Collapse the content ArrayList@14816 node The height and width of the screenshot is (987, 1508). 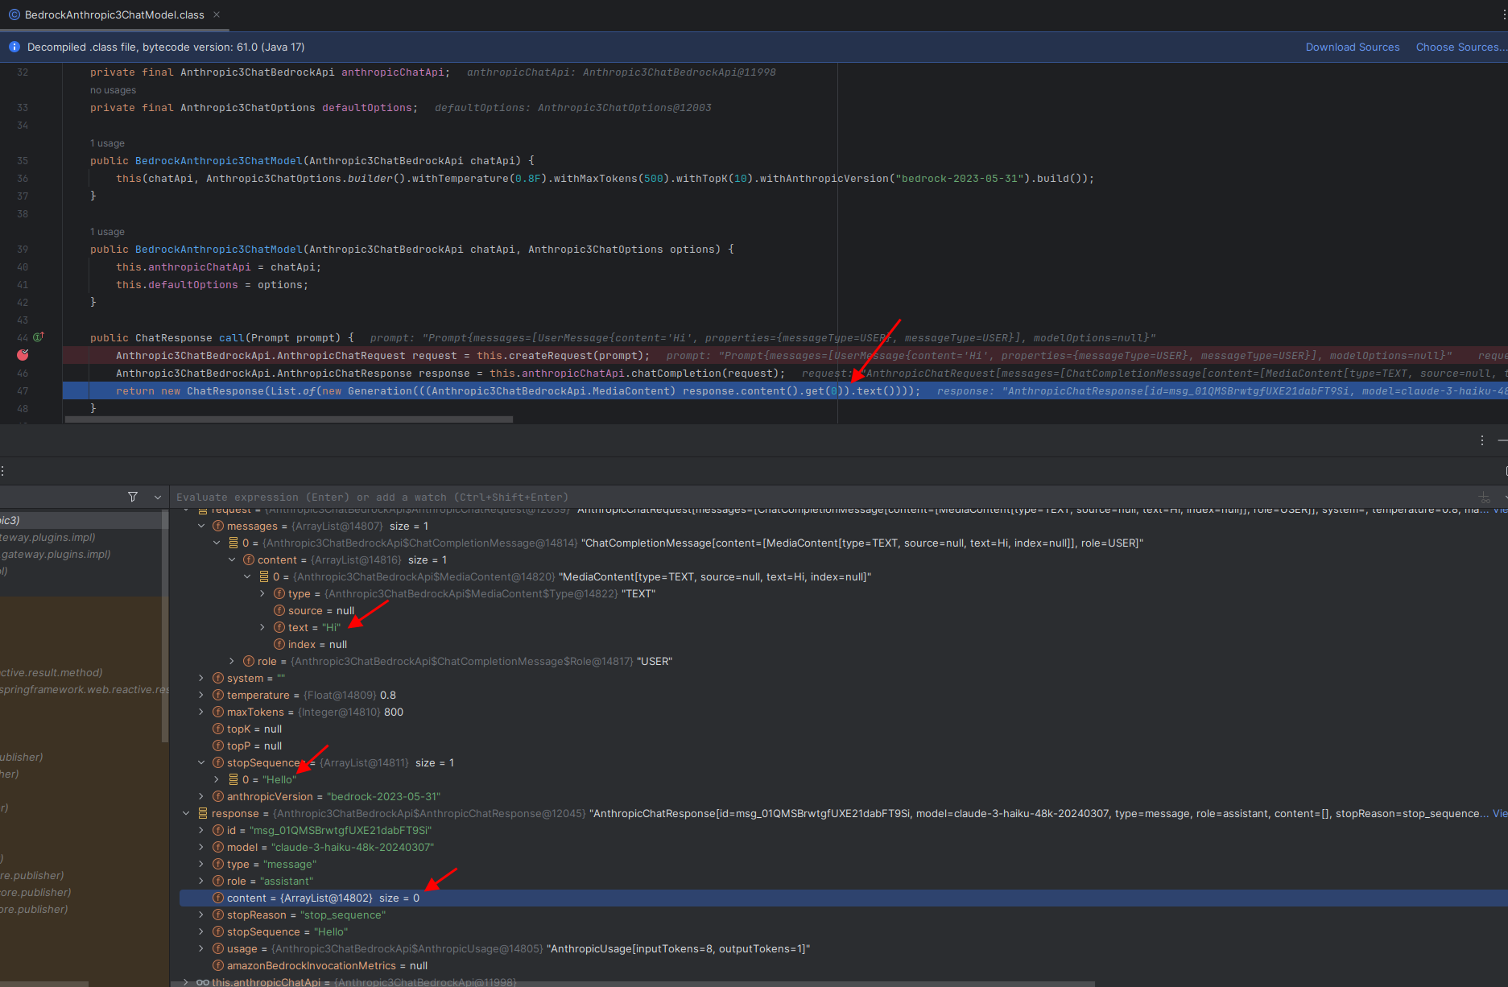click(232, 560)
